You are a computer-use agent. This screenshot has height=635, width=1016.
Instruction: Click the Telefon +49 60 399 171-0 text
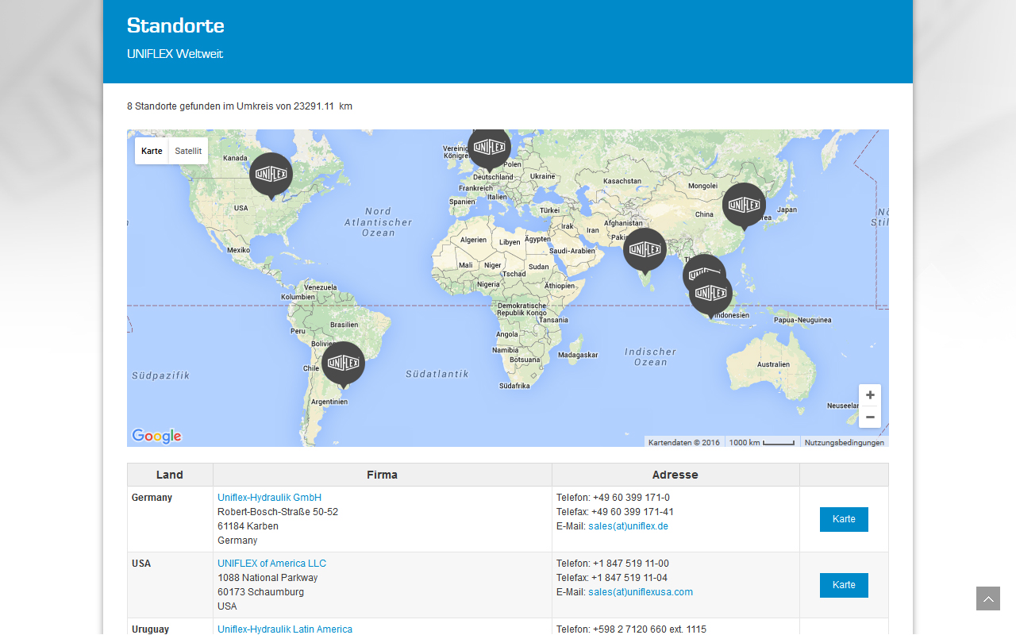click(613, 498)
